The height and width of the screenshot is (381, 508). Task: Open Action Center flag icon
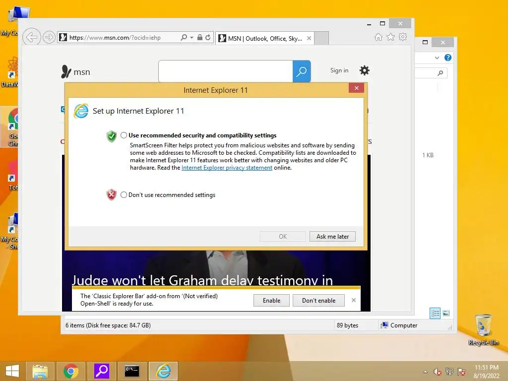461,372
